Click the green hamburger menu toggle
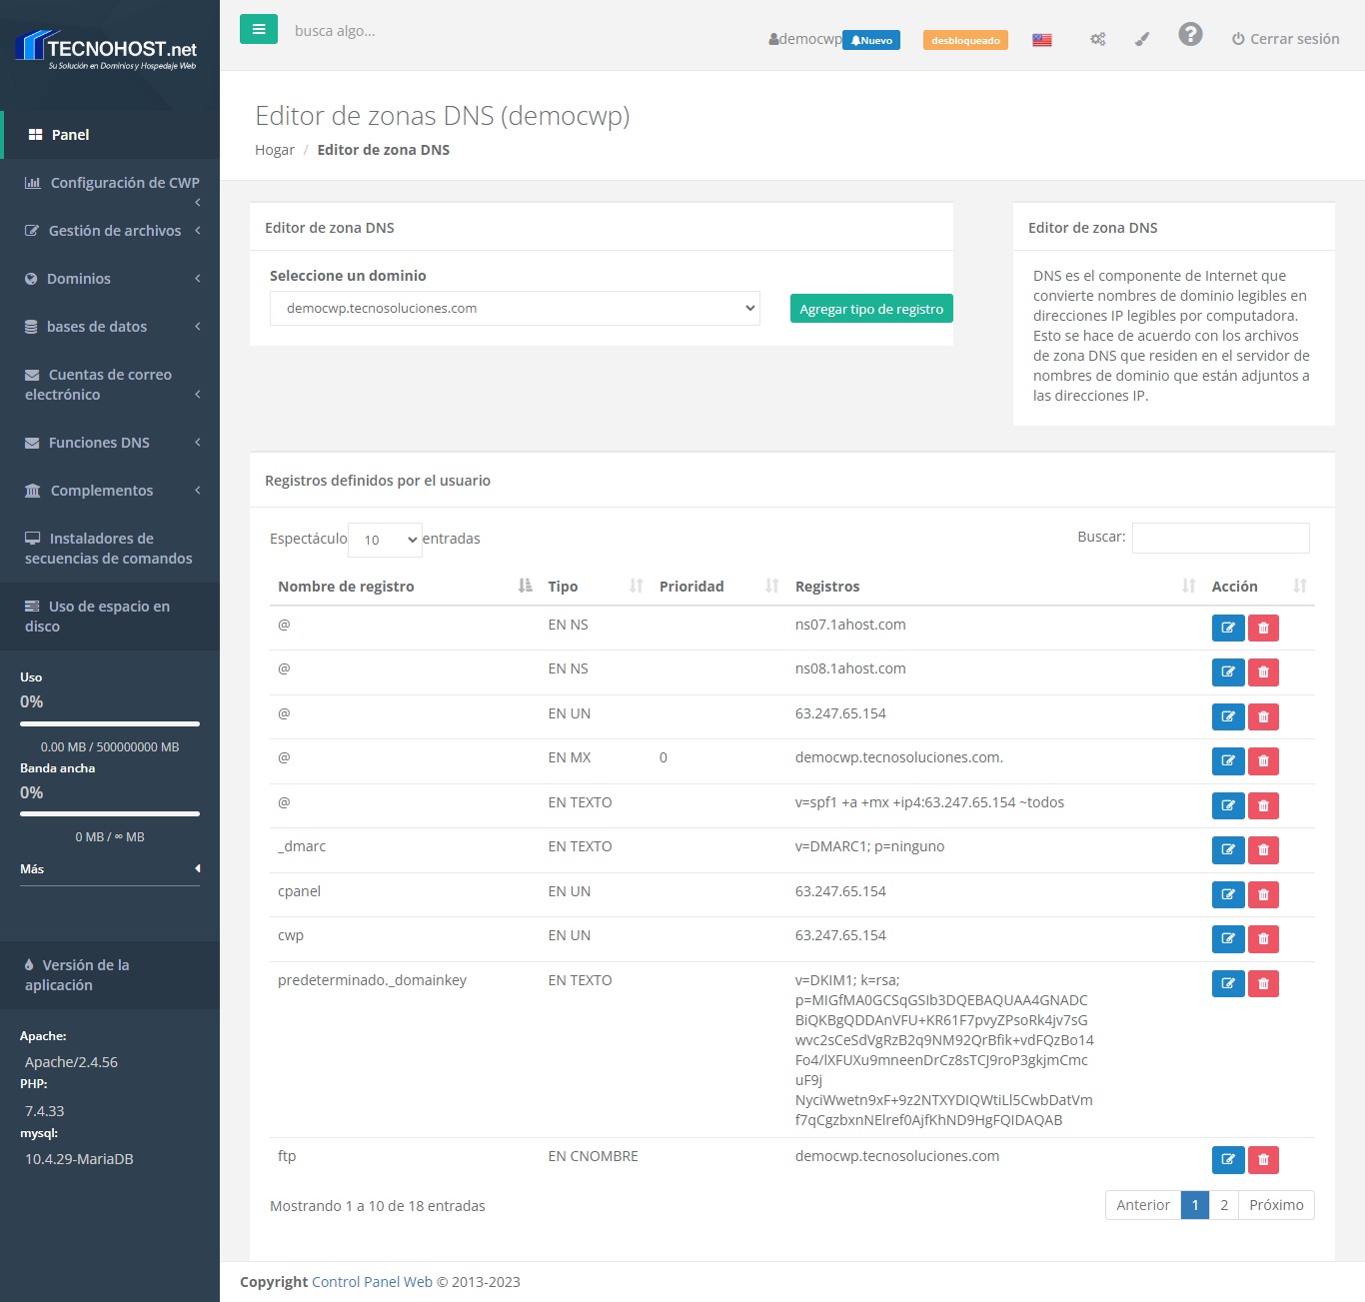 [258, 30]
